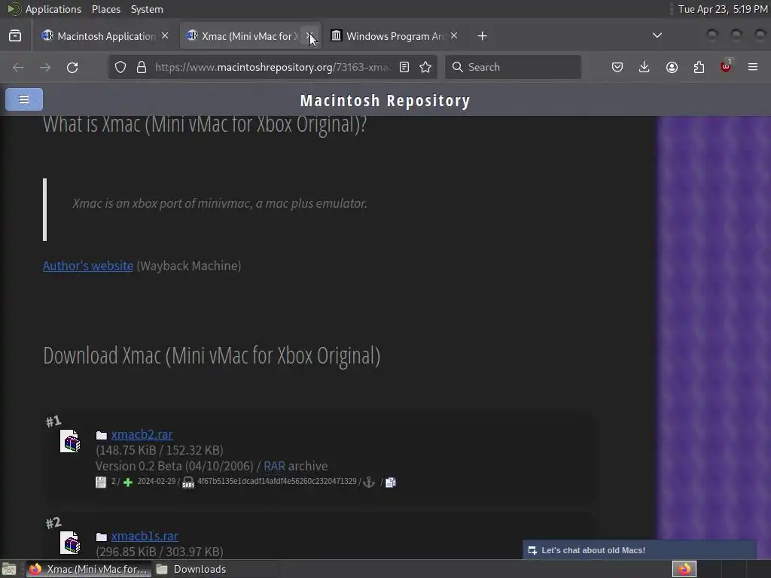Reload the current page

point(72,67)
